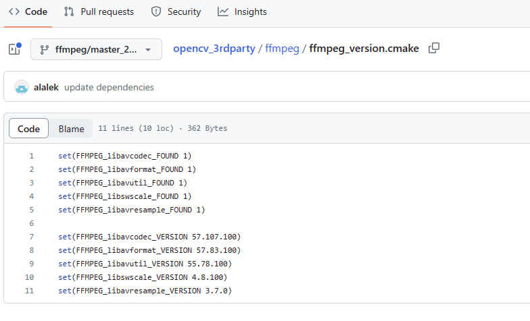Open the ffmpeg folder breadcrumb
Screen dimensions: 530x321
[282, 49]
